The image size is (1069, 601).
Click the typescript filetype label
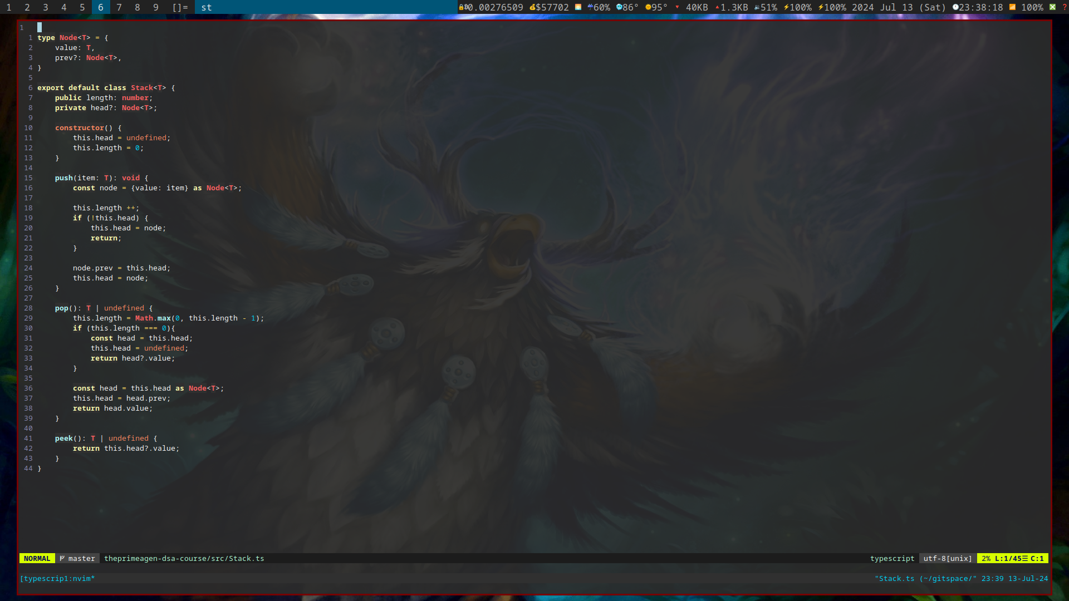(892, 558)
